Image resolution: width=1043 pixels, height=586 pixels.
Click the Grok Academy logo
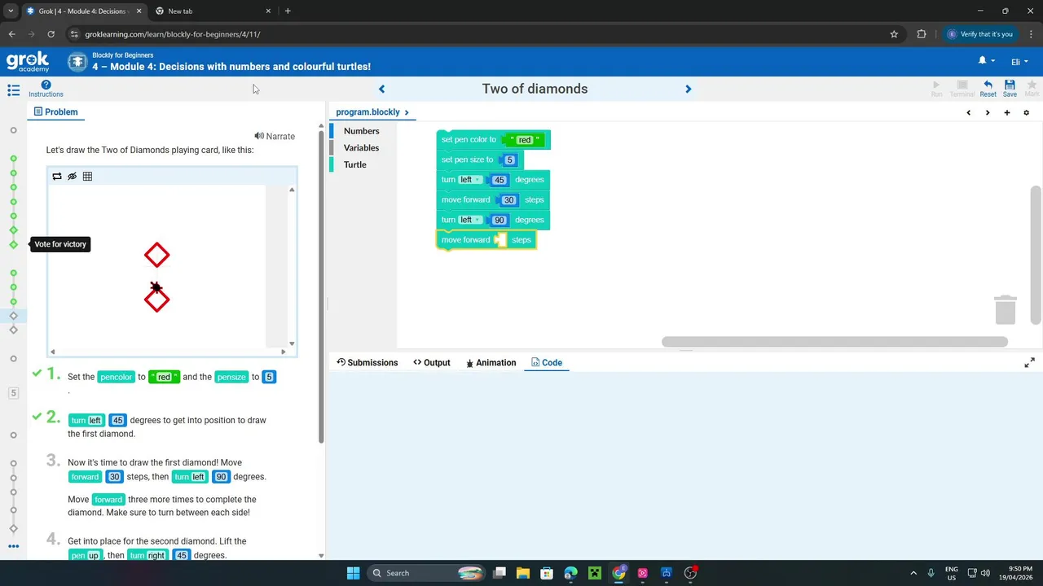[x=28, y=62]
